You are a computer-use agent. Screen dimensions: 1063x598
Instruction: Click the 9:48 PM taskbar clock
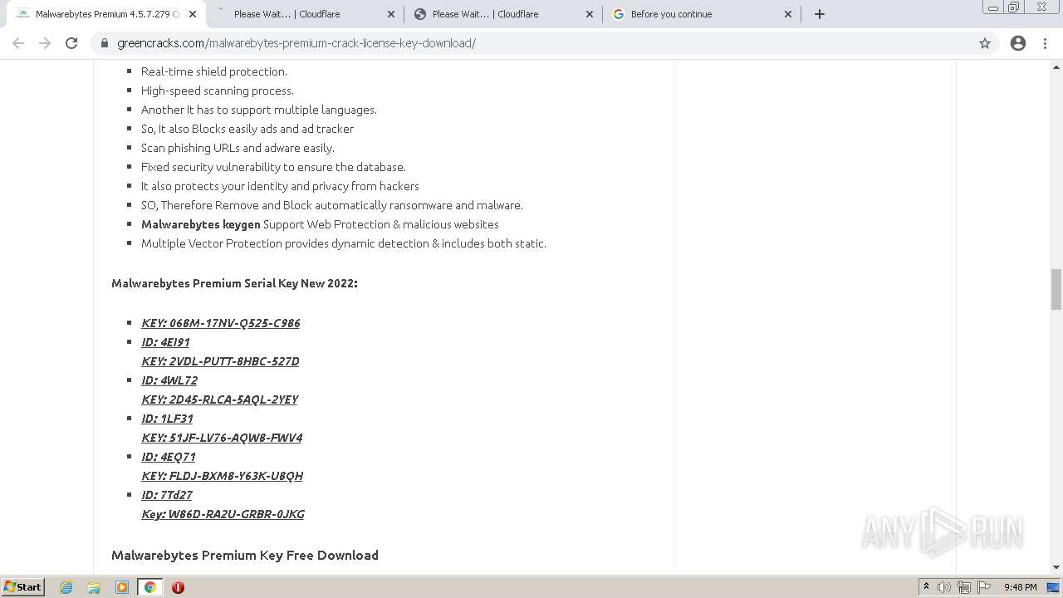click(1020, 587)
